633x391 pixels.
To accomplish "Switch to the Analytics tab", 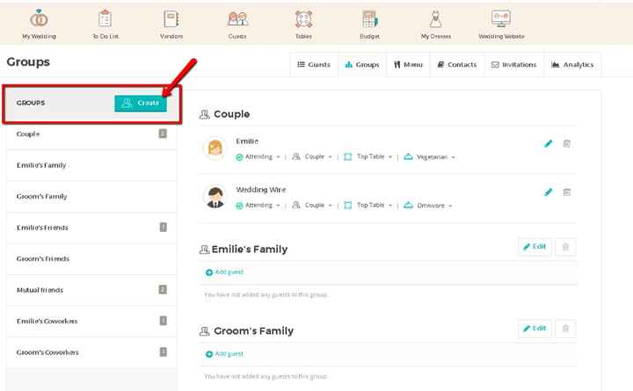I will (572, 64).
